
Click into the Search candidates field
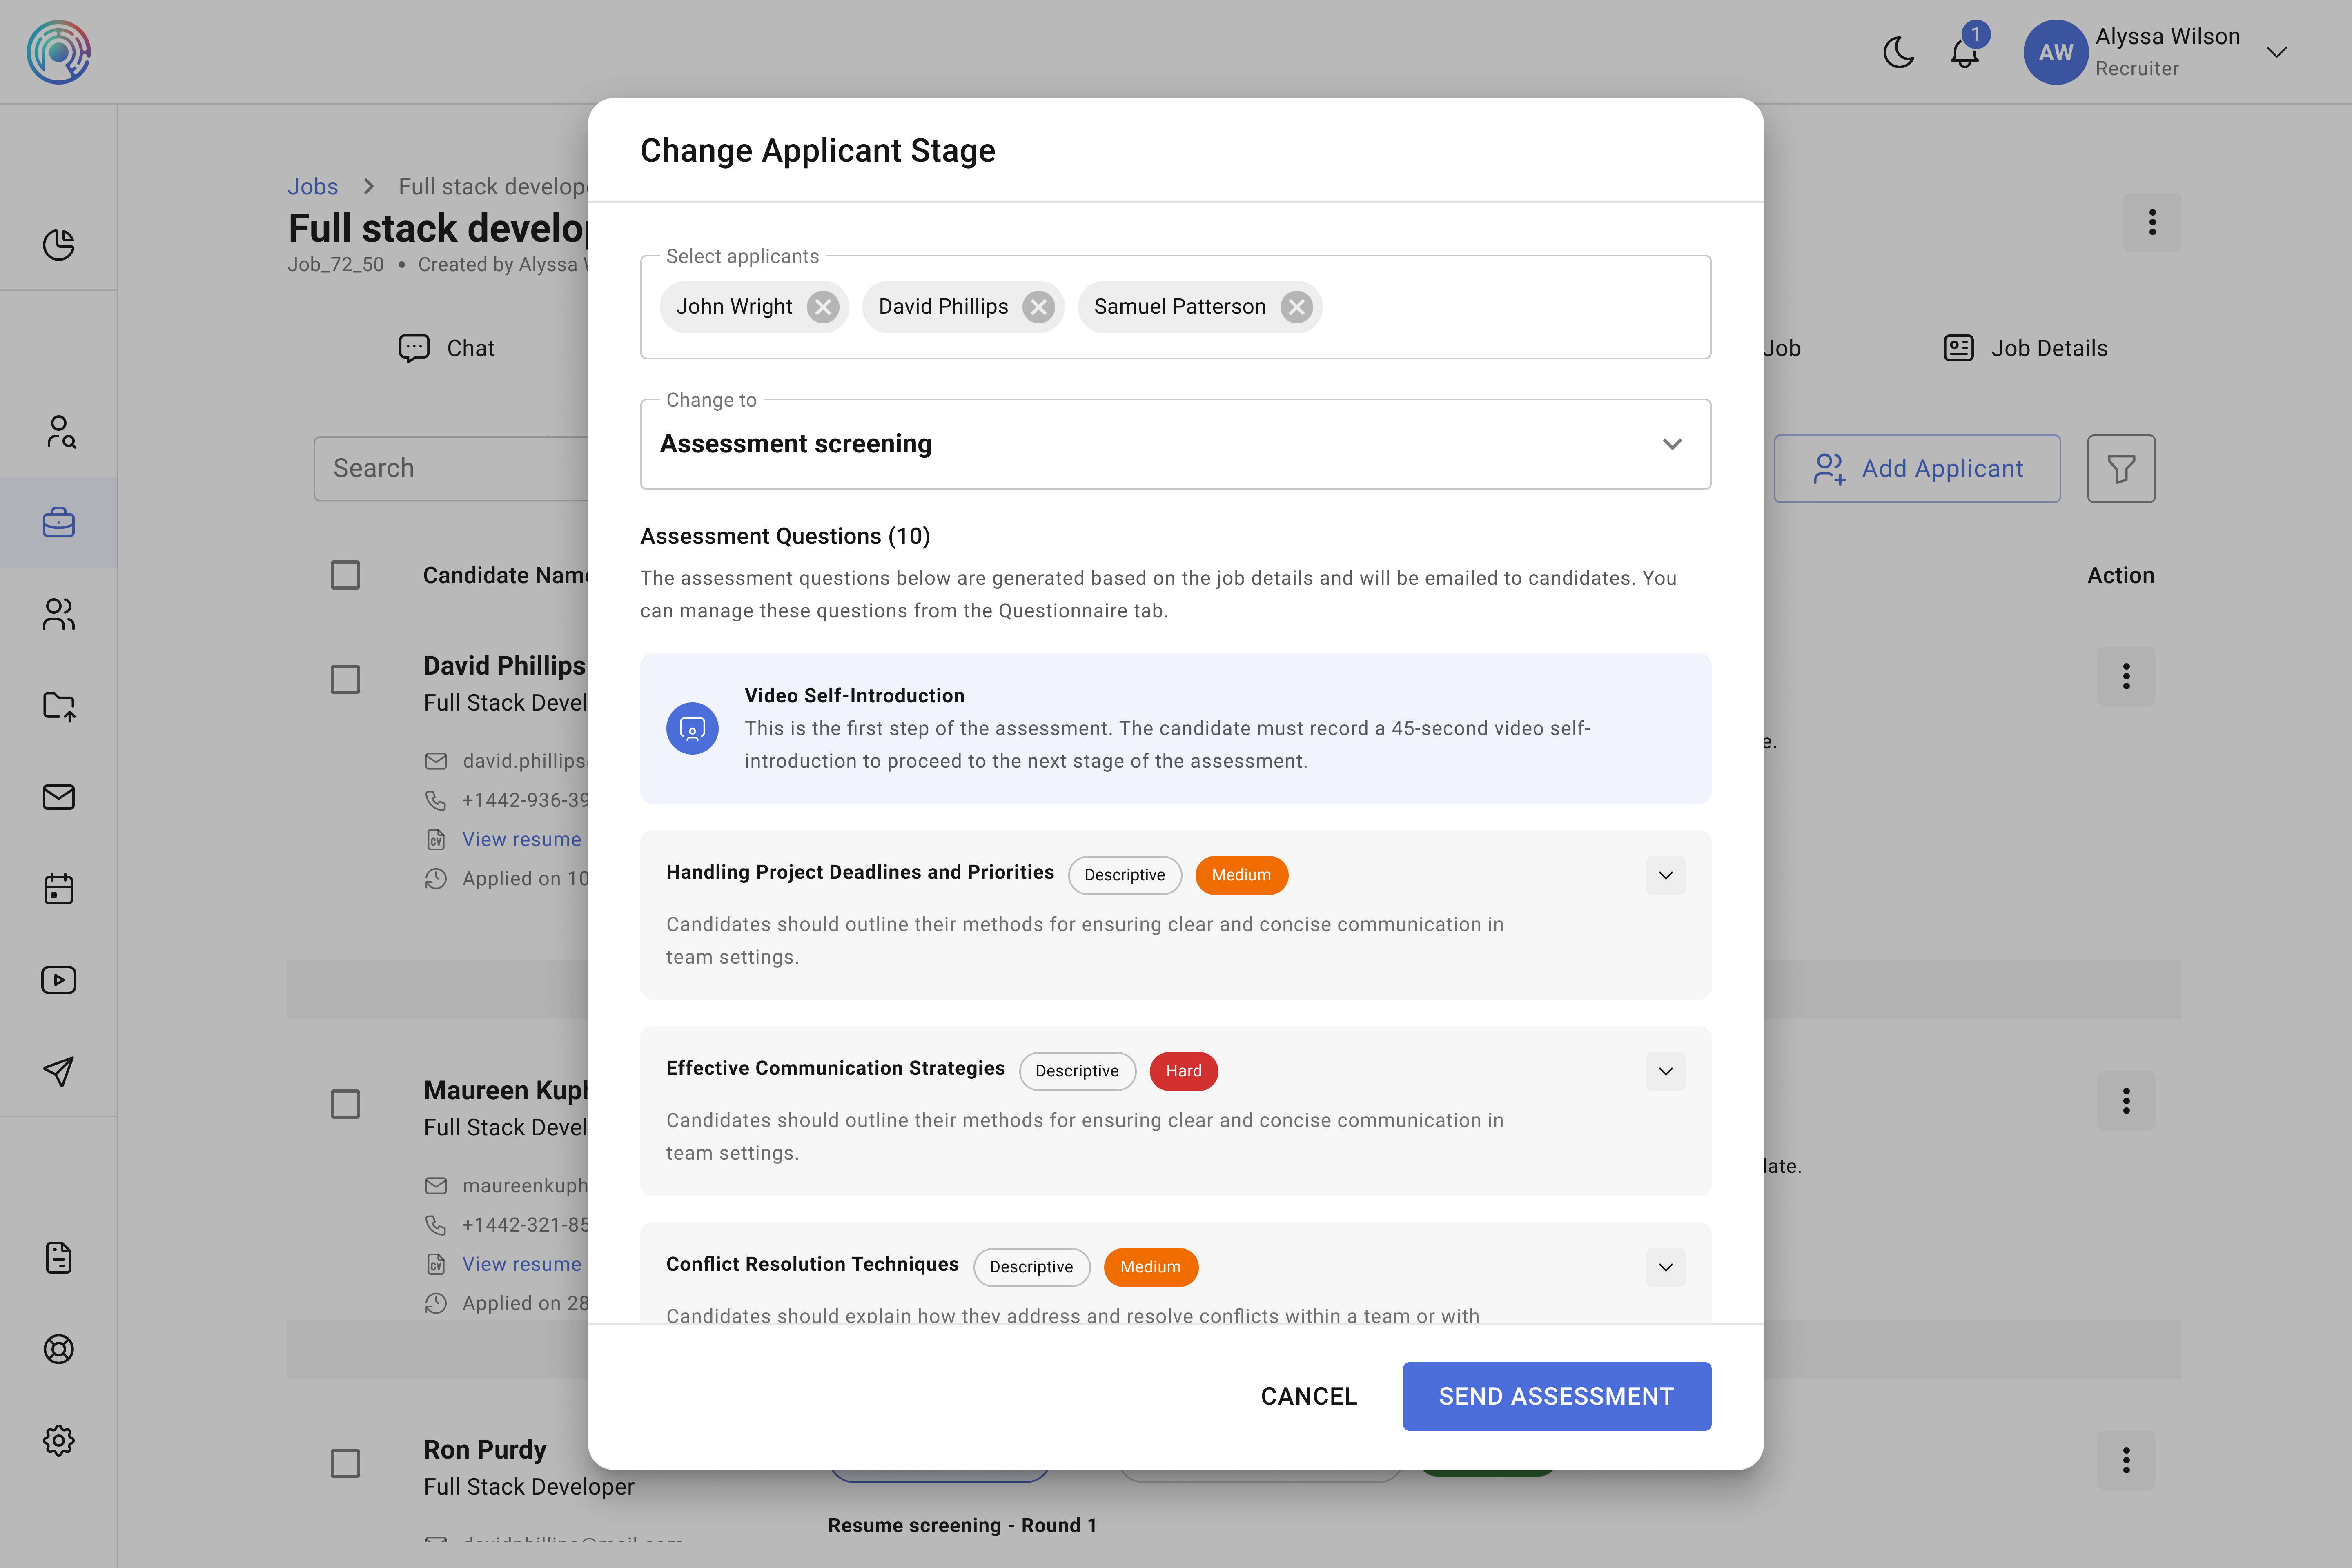pyautogui.click(x=451, y=468)
